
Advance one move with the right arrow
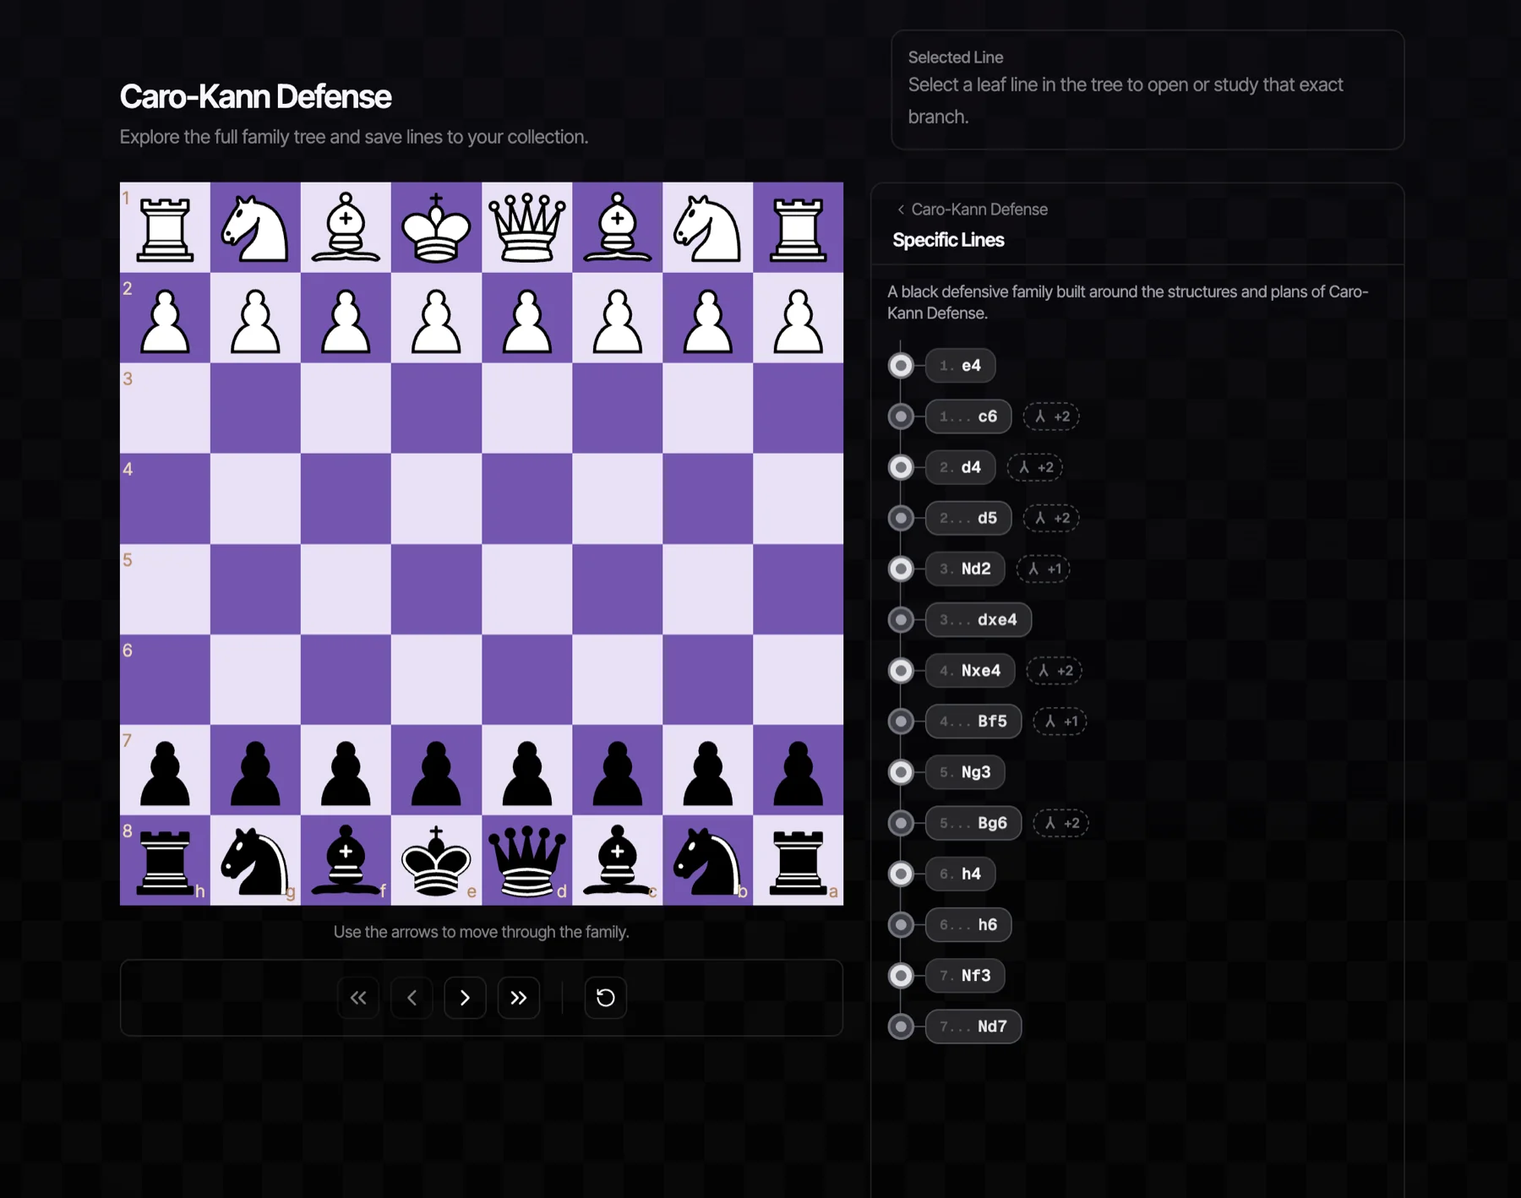465,998
